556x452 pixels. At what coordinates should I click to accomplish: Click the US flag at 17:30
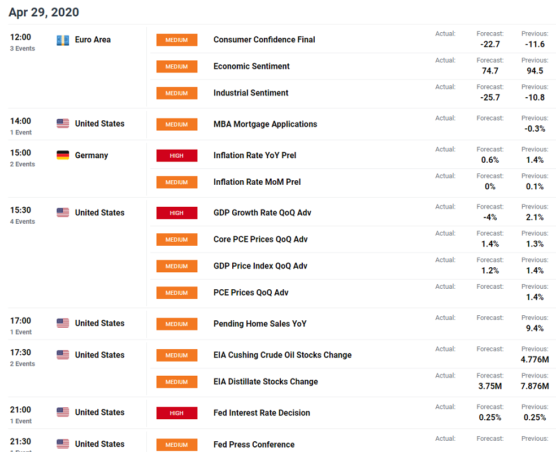(63, 354)
